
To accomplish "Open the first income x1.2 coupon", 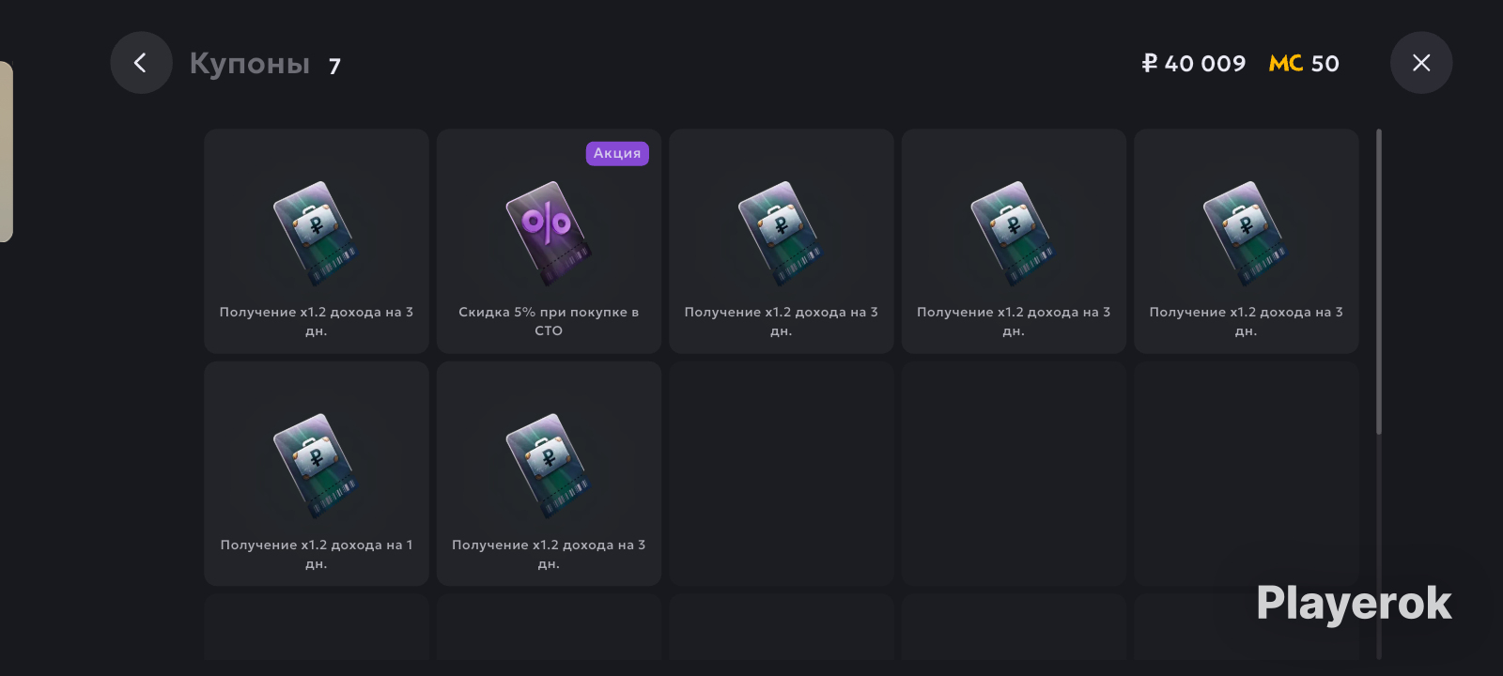I will point(317,241).
